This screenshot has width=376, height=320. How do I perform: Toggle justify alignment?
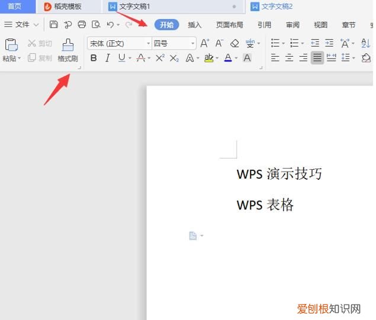point(317,58)
